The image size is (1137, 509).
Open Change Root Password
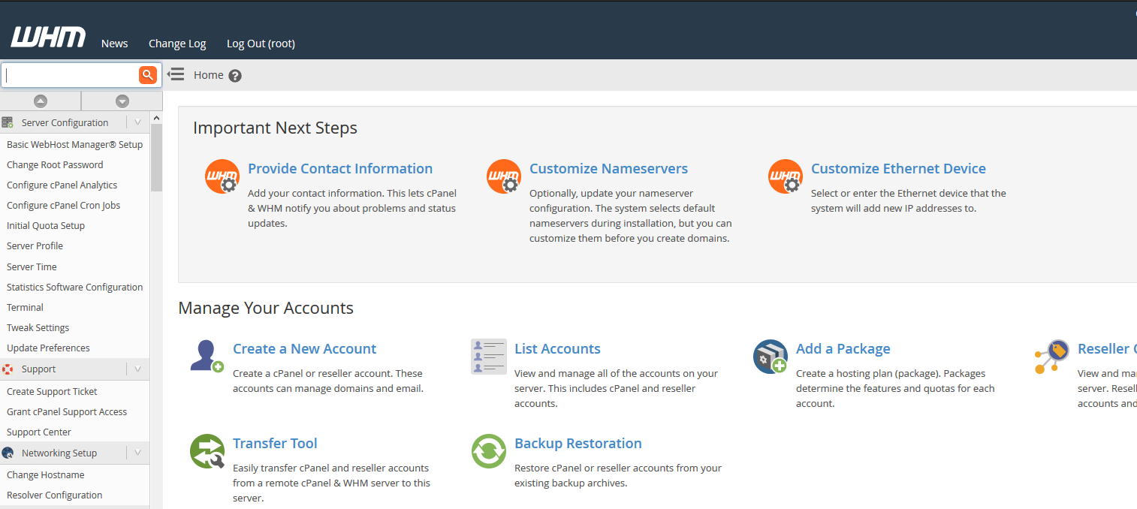[x=55, y=164]
